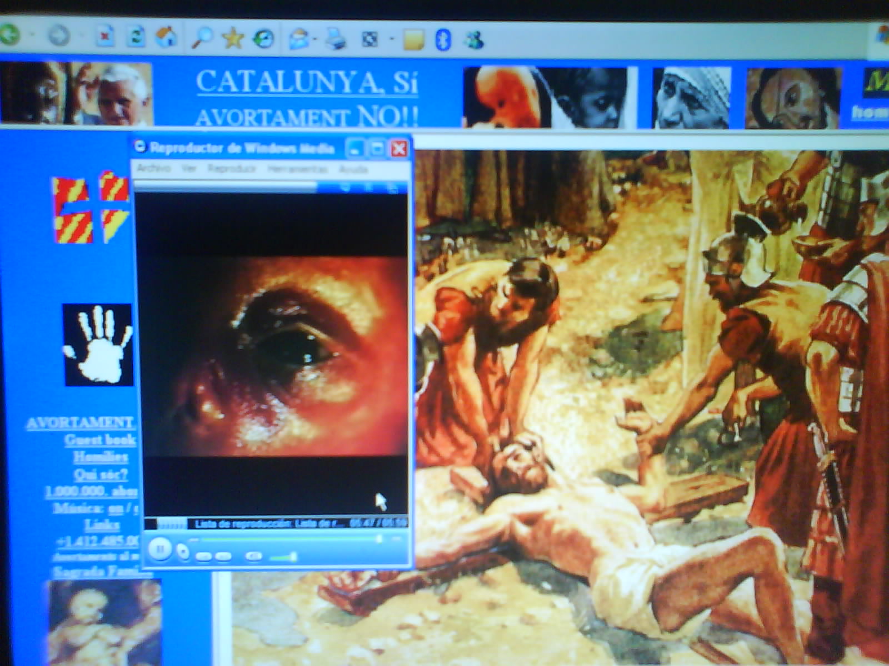Open the Links sidebar link

(x=102, y=524)
